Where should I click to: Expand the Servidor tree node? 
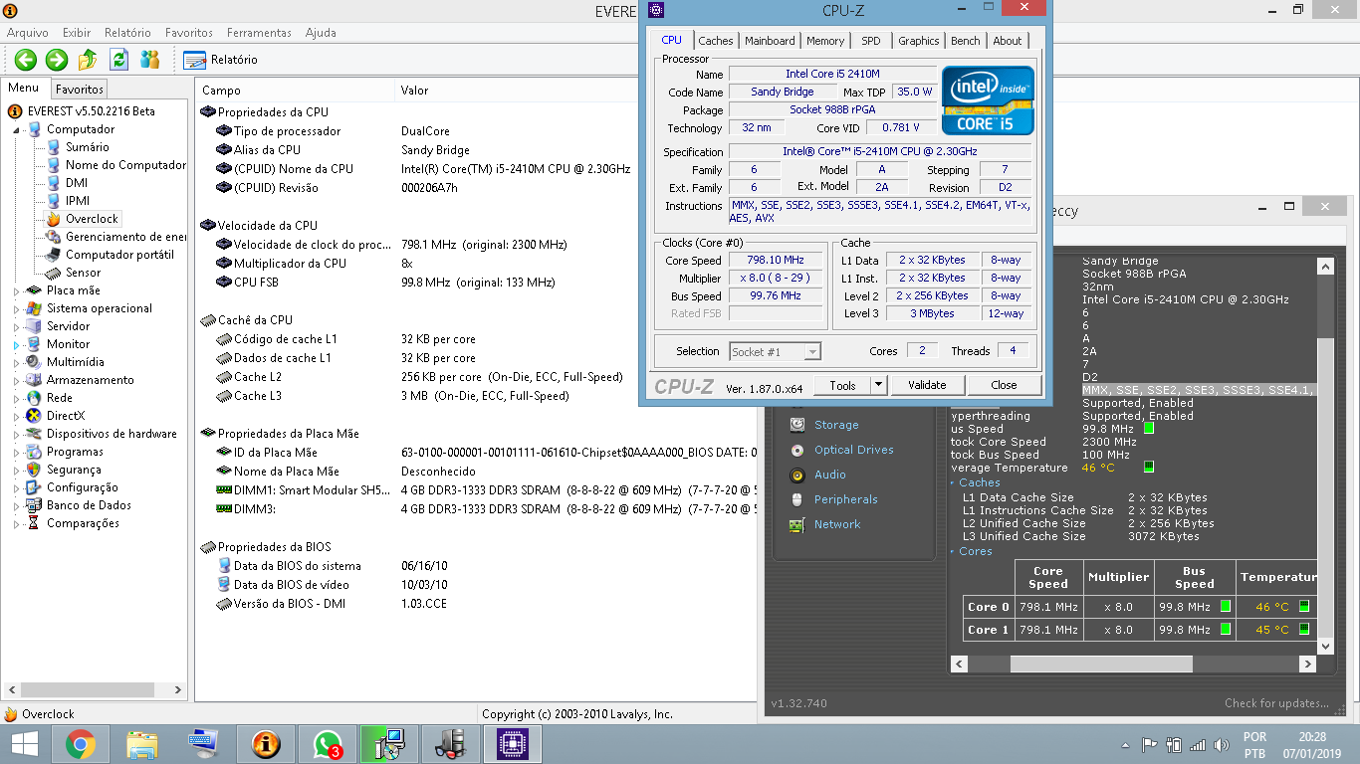point(16,326)
